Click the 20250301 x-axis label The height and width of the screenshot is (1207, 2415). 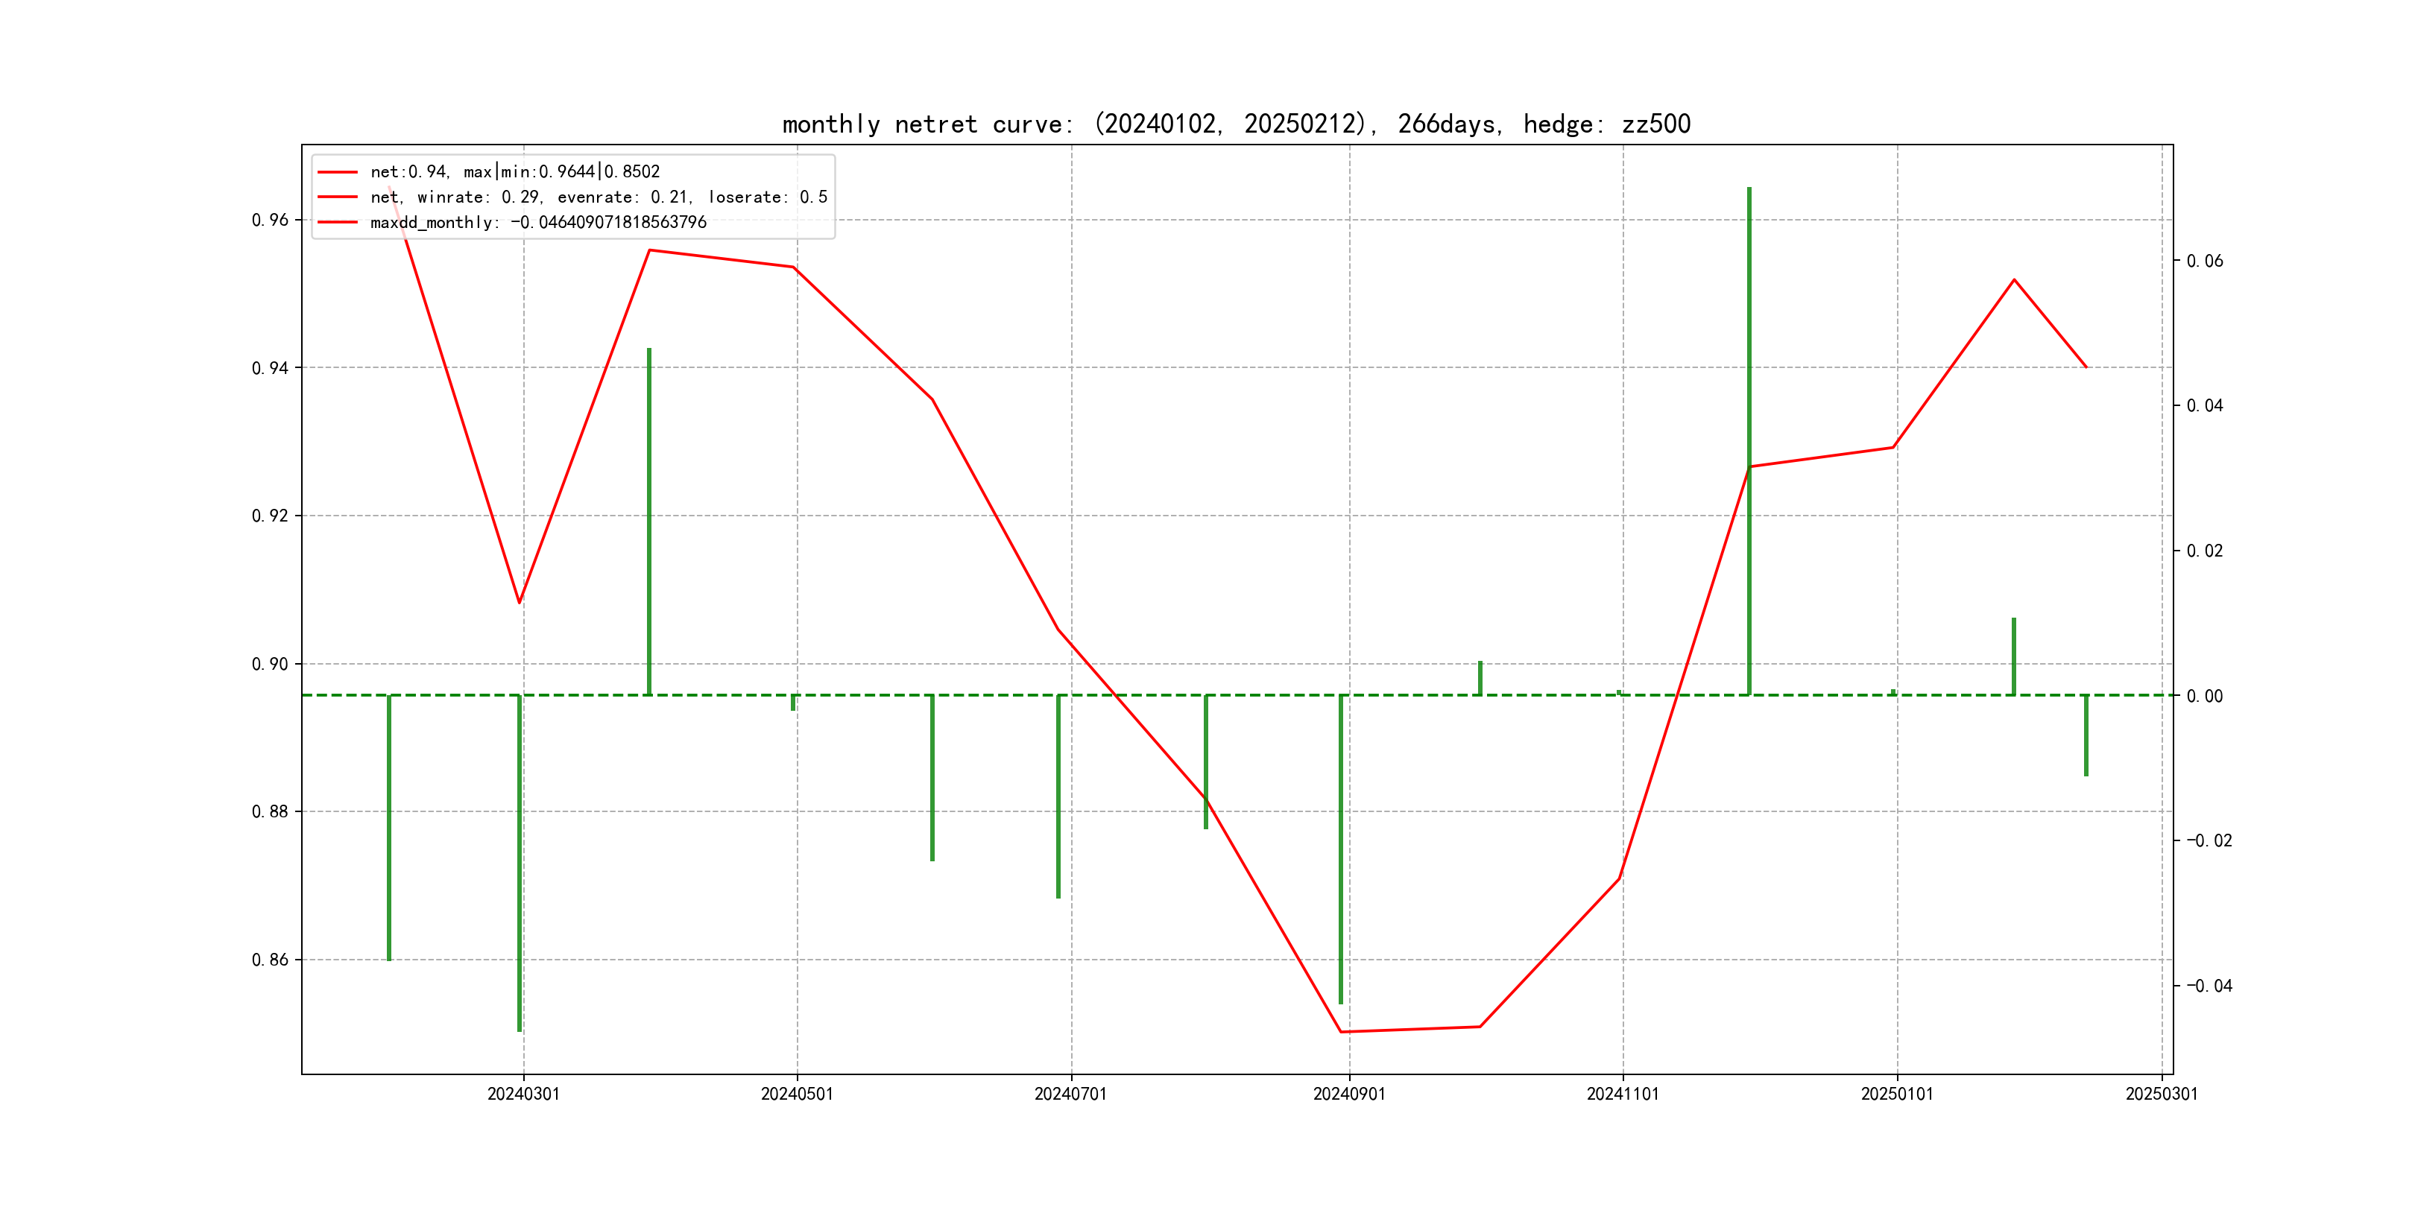[2161, 1094]
